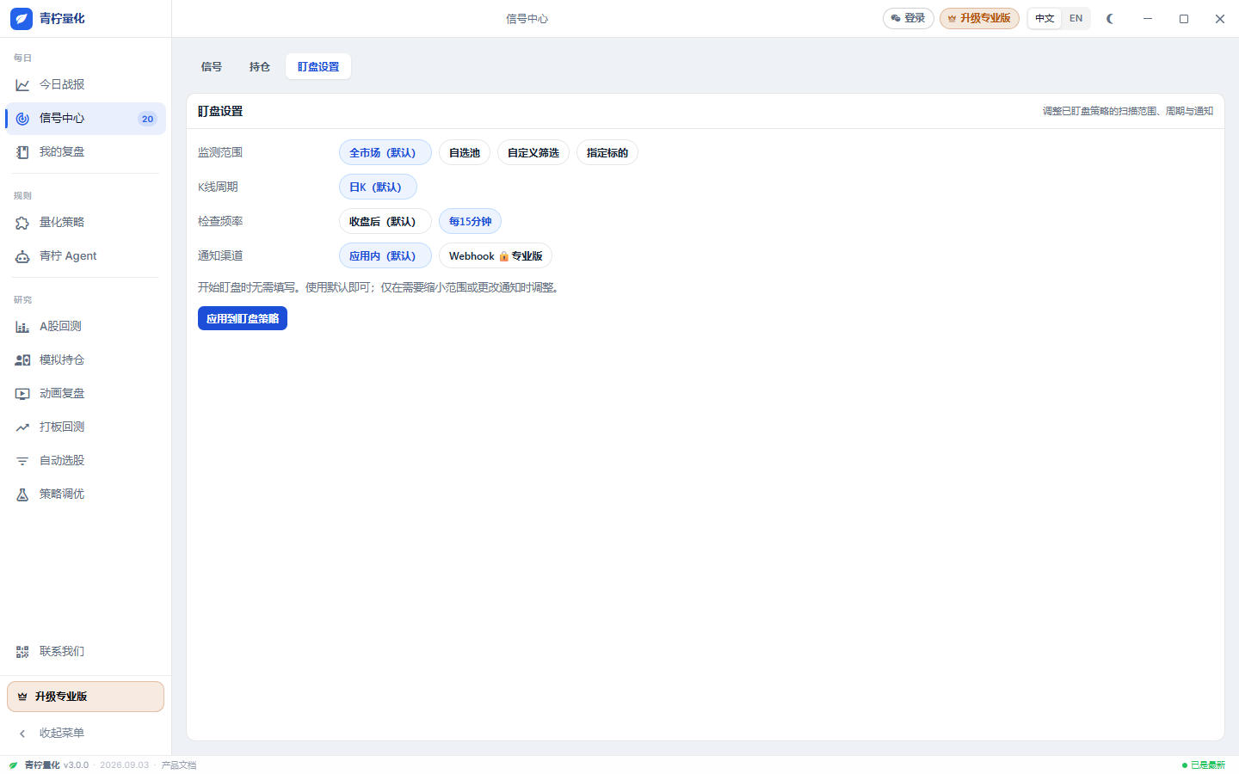1239x774 pixels.
Task: Select 全市场 (默认) monitoring range
Action: tap(385, 153)
